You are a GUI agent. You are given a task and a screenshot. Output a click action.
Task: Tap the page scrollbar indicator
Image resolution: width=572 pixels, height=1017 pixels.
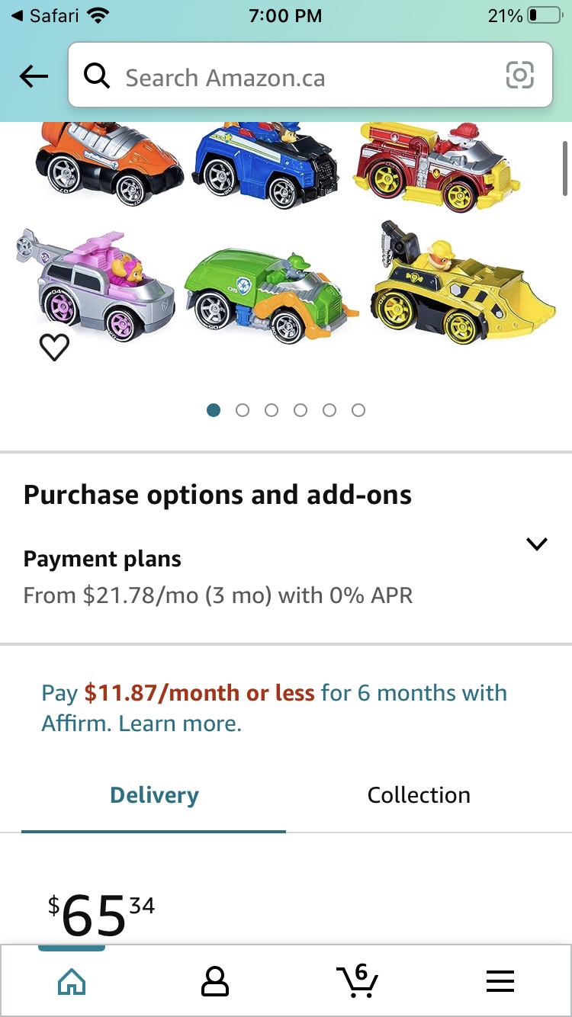pos(565,168)
